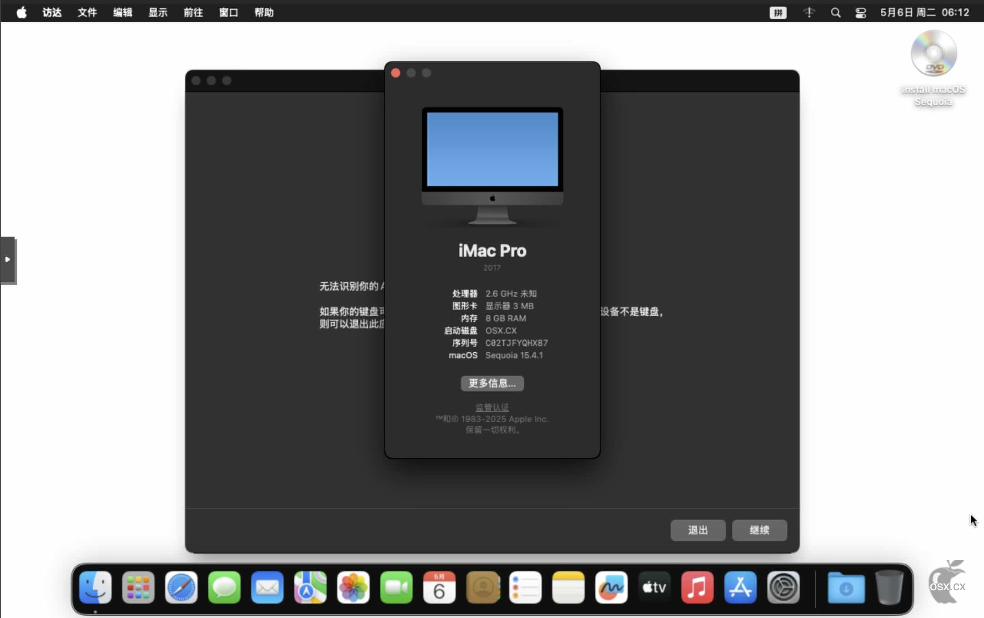Switch Pinyin input source in menu bar
Screen dimensions: 984x618
pos(778,13)
